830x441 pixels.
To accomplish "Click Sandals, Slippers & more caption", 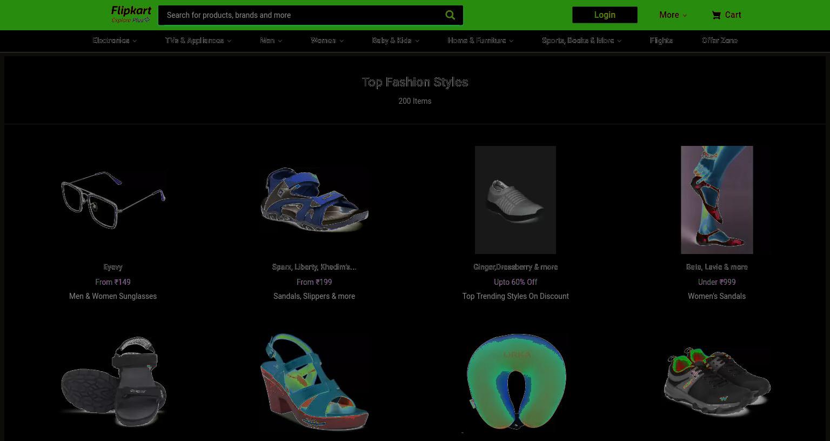I will point(314,296).
